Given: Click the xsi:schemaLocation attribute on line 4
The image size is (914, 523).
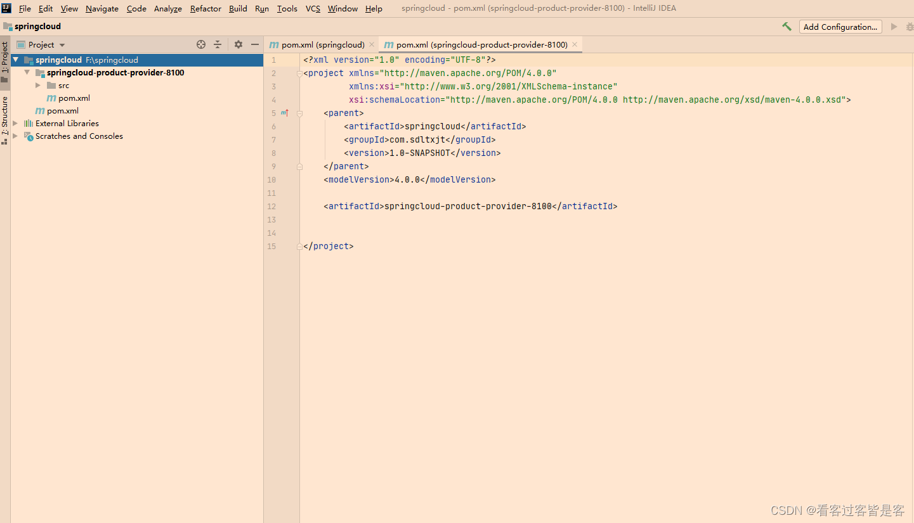Looking at the screenshot, I should [x=395, y=100].
